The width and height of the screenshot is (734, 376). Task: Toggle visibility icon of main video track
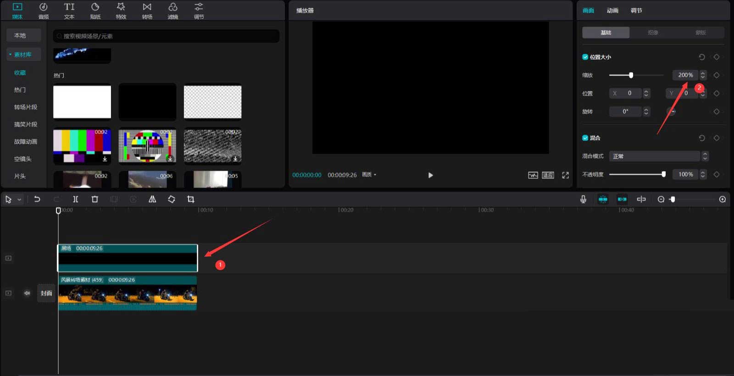point(8,293)
